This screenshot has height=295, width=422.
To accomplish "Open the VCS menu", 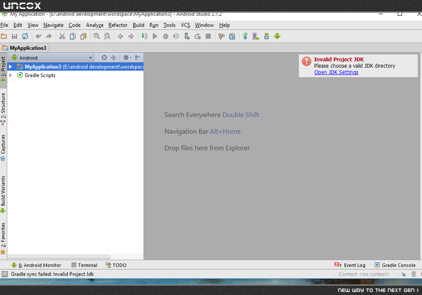I will pyautogui.click(x=185, y=25).
